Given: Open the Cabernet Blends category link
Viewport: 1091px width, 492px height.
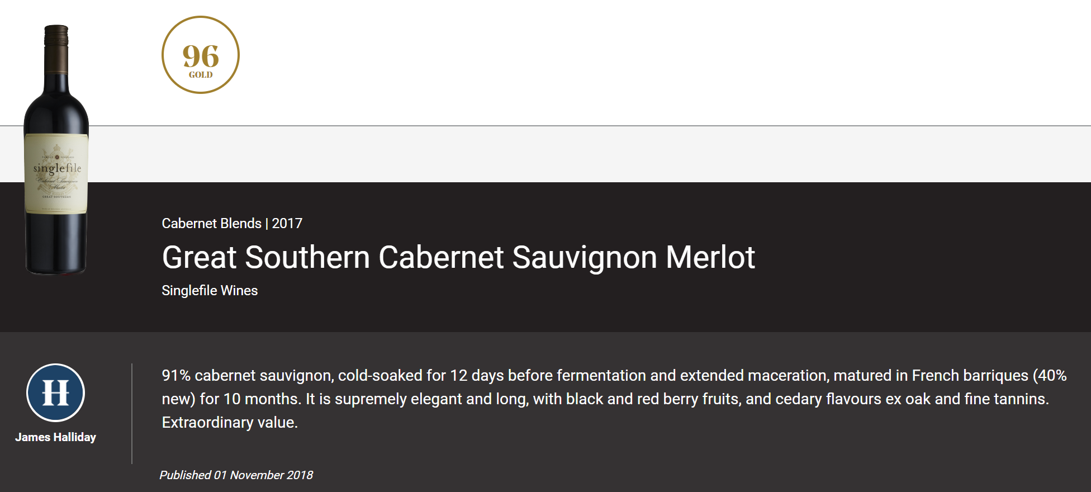Looking at the screenshot, I should (211, 223).
